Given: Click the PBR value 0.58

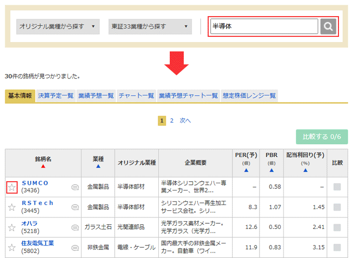Looking at the screenshot, I should (275, 187).
